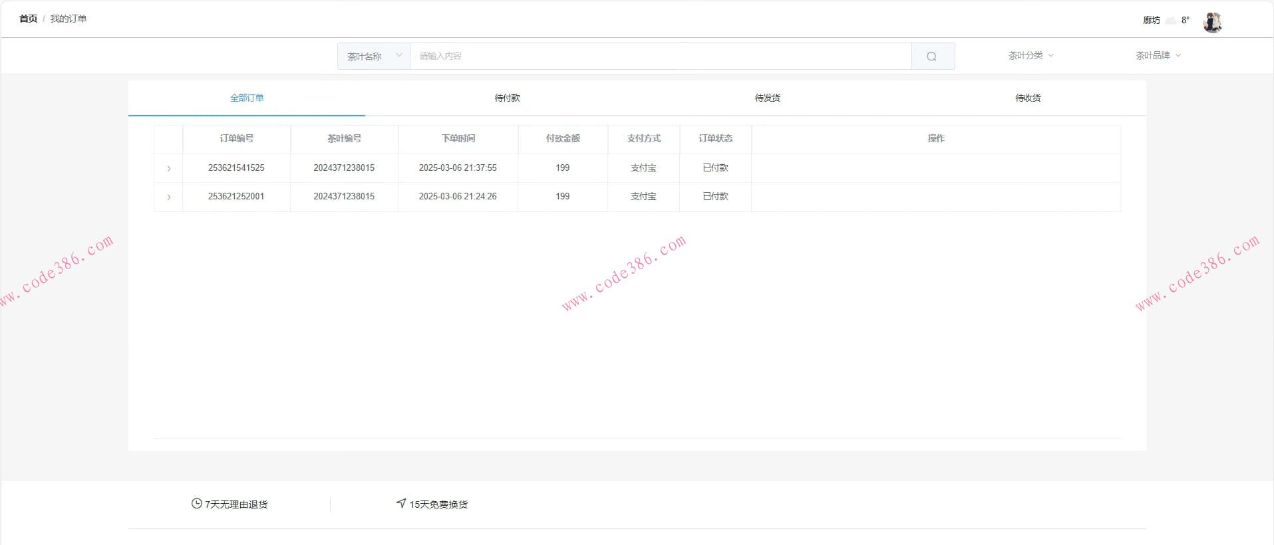
Task: Open the 茶叶名称 search type dropdown
Action: coord(374,56)
